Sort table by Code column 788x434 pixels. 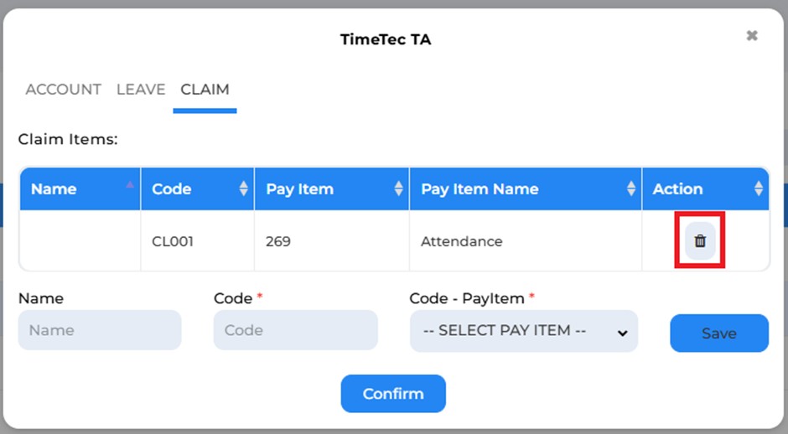(x=244, y=189)
